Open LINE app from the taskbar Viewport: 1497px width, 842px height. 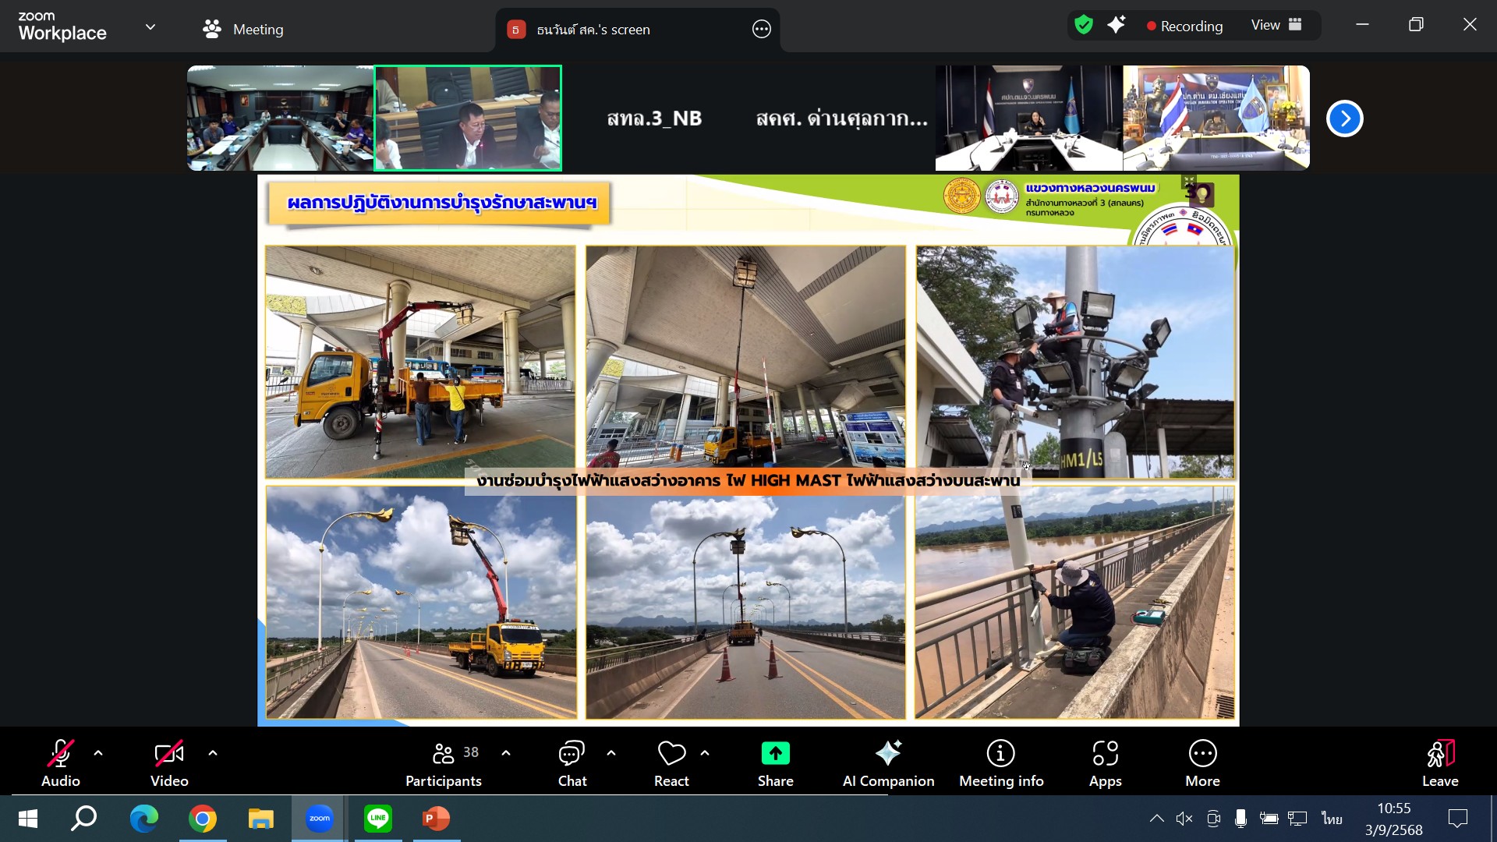coord(378,819)
